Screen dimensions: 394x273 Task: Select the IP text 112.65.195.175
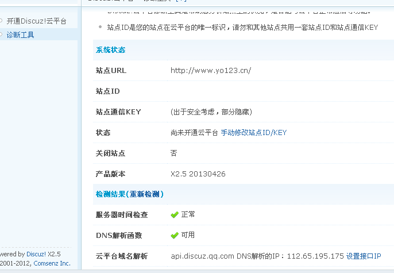pyautogui.click(x=315, y=256)
